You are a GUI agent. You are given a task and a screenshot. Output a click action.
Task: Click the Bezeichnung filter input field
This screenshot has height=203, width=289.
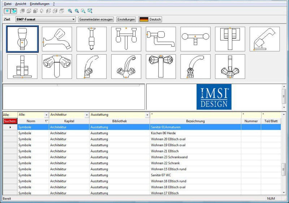[x=195, y=115]
